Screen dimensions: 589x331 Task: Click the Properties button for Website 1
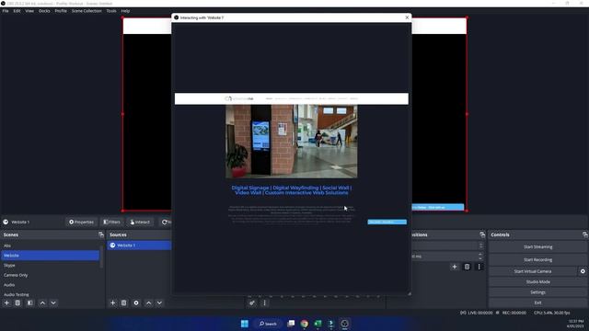(x=82, y=223)
